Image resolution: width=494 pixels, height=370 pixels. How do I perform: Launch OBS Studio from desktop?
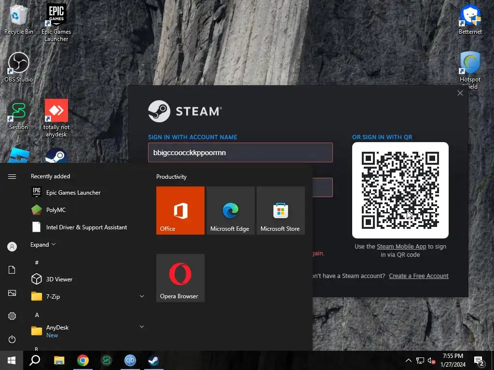point(19,67)
